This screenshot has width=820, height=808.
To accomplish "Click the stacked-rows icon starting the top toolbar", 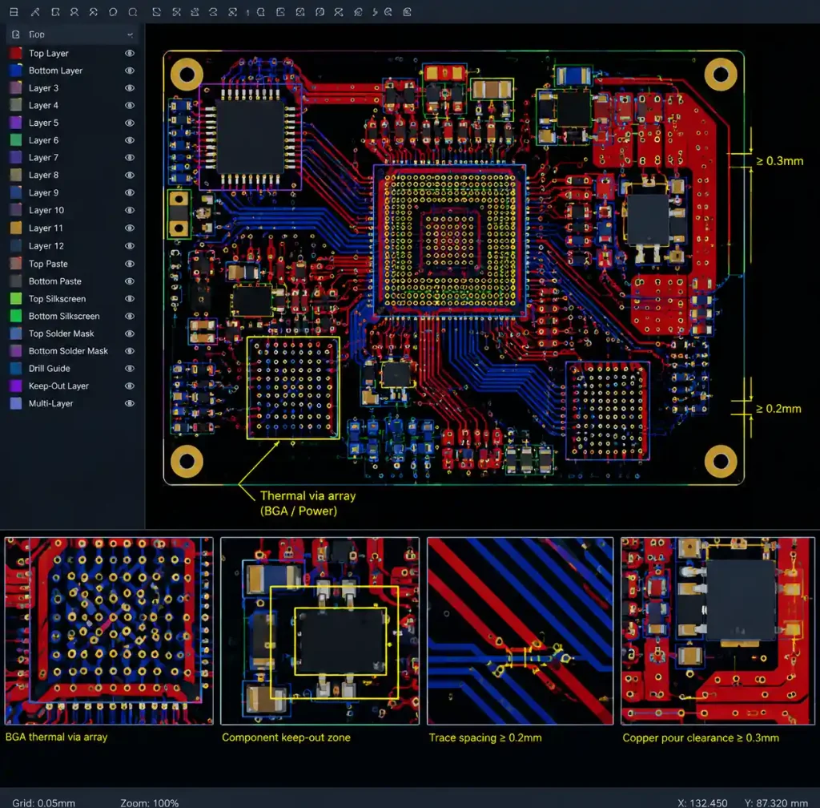I will (x=14, y=11).
